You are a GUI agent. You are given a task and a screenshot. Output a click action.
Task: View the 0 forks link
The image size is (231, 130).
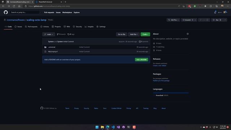[157, 51]
